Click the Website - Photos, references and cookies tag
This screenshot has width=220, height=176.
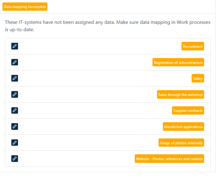[169, 159]
